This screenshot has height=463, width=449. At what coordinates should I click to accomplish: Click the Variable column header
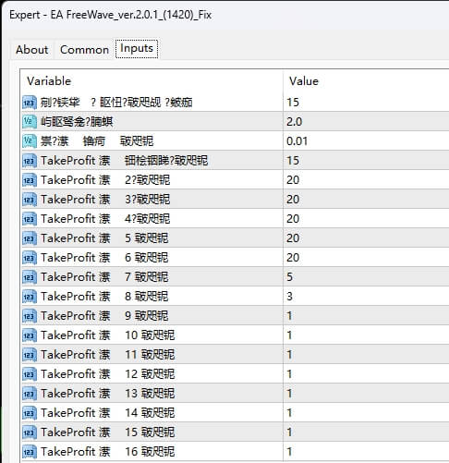point(152,81)
